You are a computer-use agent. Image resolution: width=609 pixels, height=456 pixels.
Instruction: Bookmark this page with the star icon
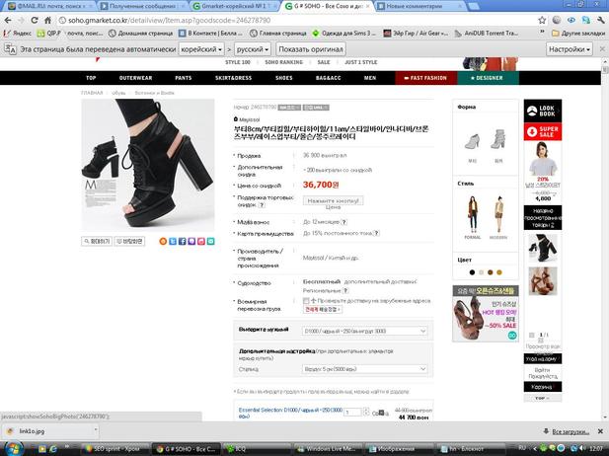[x=542, y=20]
